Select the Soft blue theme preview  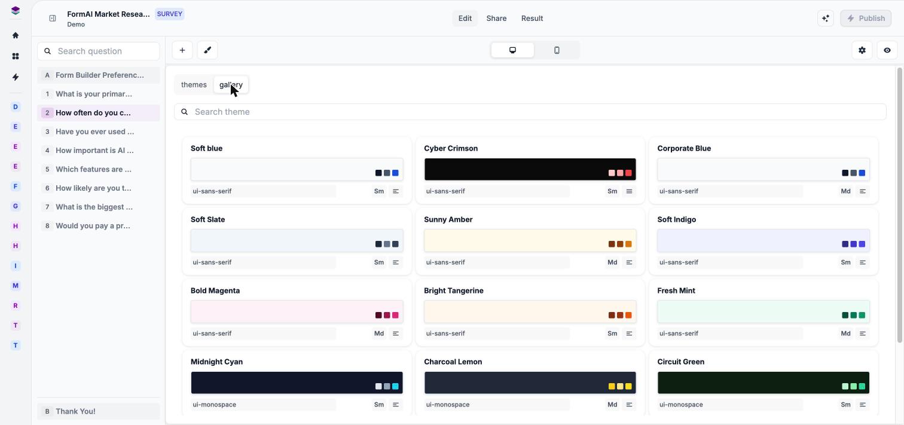coord(297,169)
